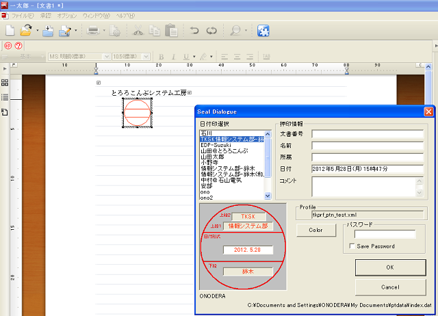
Task: Click the list outline icon in left sidebar
Action: click(x=5, y=97)
